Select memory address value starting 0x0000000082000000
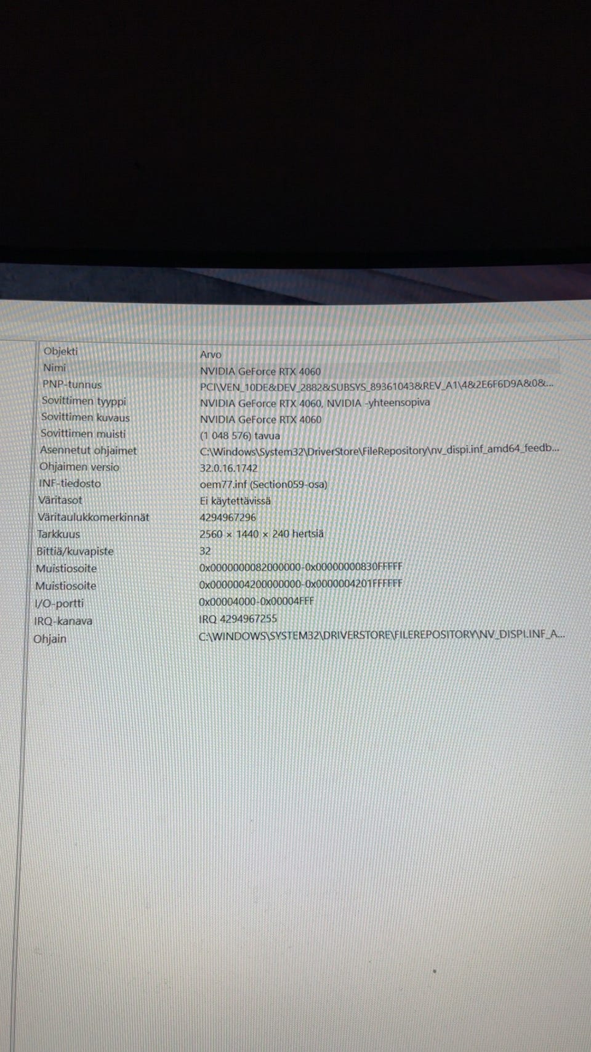This screenshot has height=1052, width=591. 301,567
